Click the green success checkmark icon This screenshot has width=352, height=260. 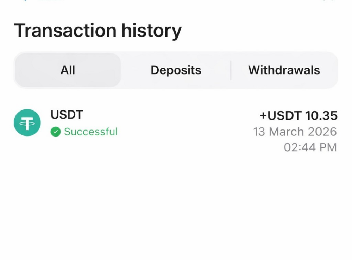[55, 132]
